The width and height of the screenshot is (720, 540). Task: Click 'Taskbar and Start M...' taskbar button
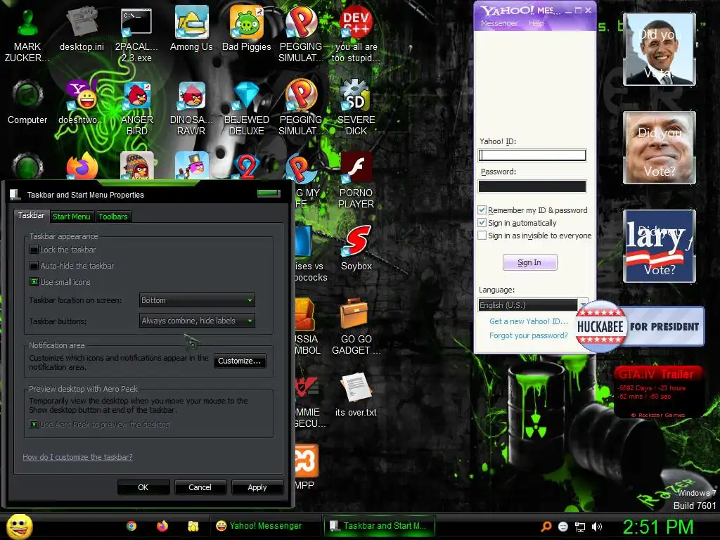coord(379,526)
